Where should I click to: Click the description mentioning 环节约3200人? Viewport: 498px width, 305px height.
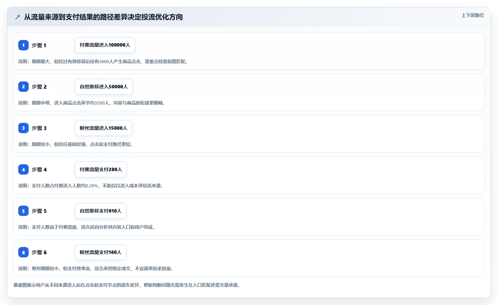point(92,103)
